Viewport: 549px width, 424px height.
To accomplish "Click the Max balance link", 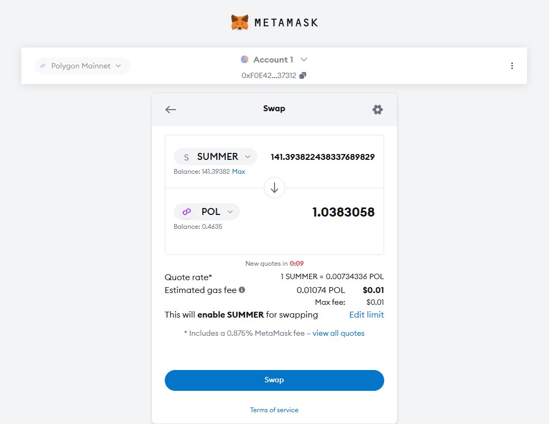I will point(239,172).
